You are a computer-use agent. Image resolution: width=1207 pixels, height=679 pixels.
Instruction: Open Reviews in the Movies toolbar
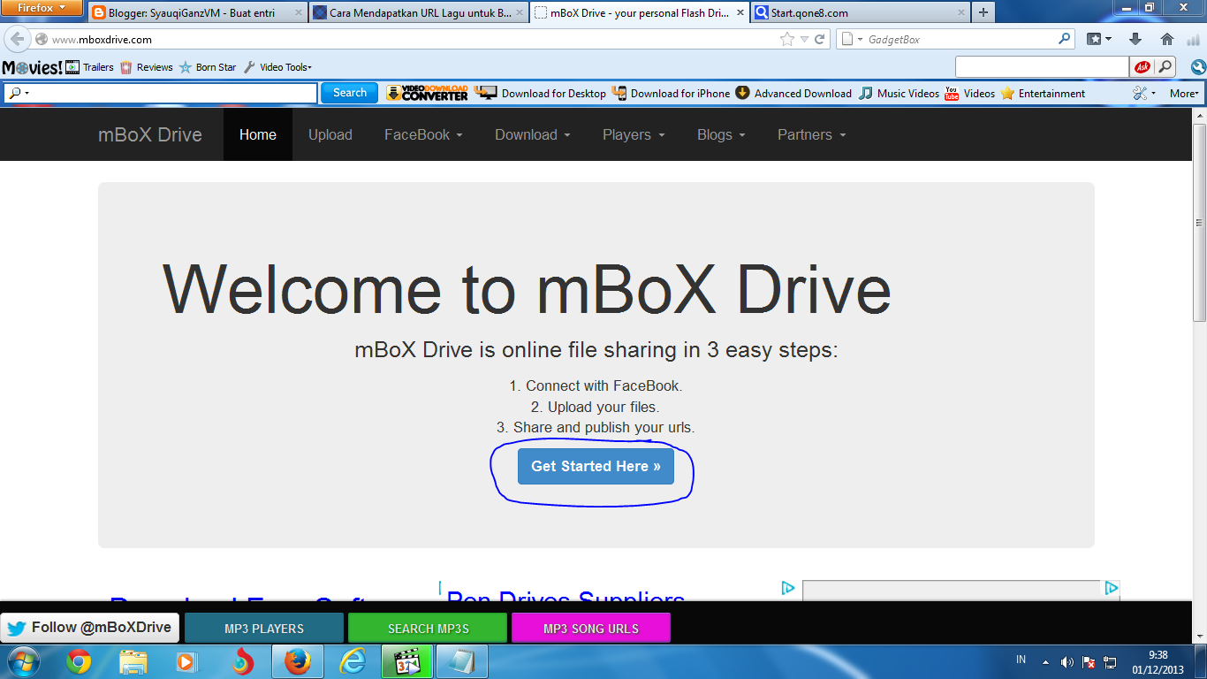click(x=147, y=67)
